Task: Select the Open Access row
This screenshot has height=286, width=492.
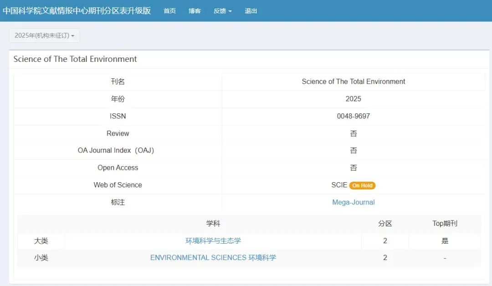Action: (118, 168)
